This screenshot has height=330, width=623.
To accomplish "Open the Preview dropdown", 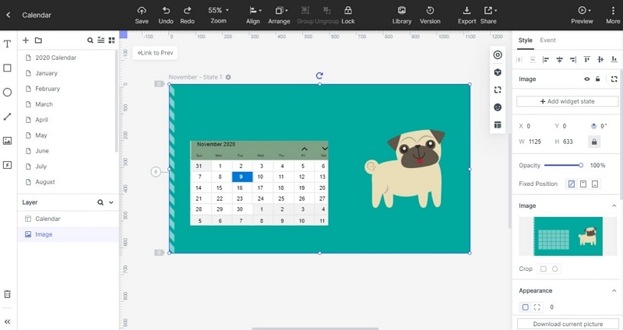I will [582, 16].
